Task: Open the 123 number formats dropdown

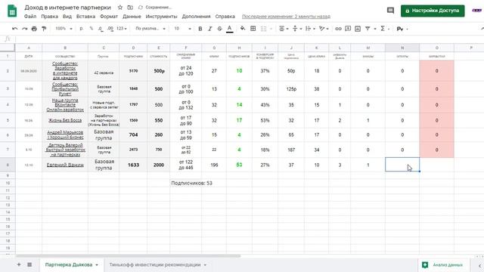Action: click(x=122, y=29)
